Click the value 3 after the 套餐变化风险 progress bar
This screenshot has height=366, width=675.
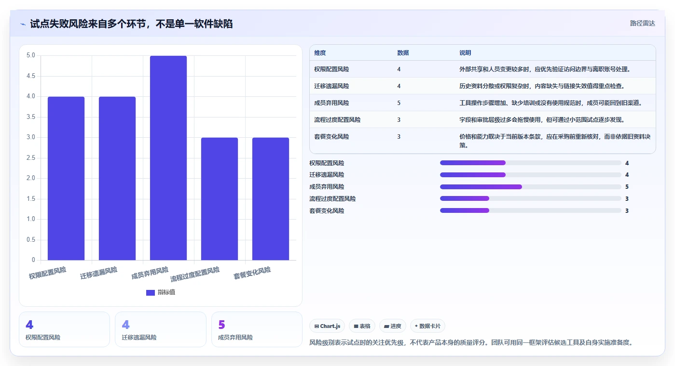pos(627,211)
